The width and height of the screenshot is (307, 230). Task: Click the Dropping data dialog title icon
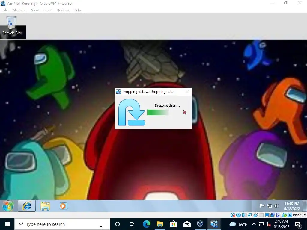click(x=118, y=92)
